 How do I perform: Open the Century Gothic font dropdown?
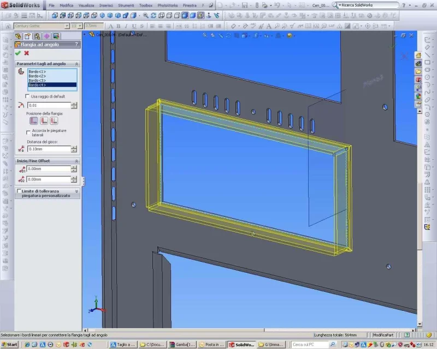point(67,26)
